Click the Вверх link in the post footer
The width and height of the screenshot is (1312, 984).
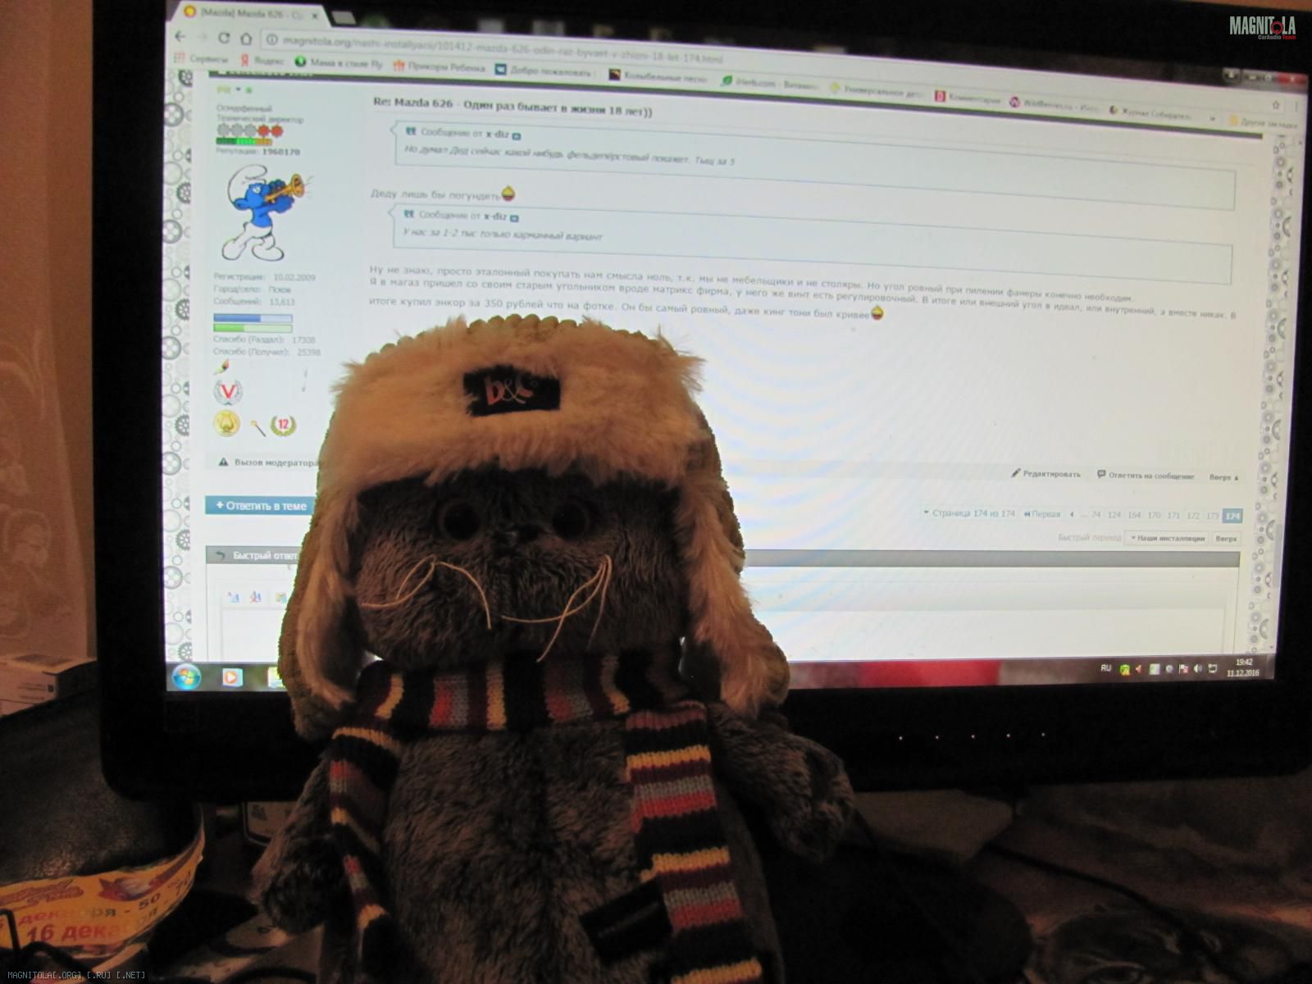[x=1223, y=476]
